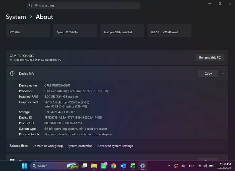Collapse the Device info section chevron
This screenshot has width=235, height=171.
point(222,74)
